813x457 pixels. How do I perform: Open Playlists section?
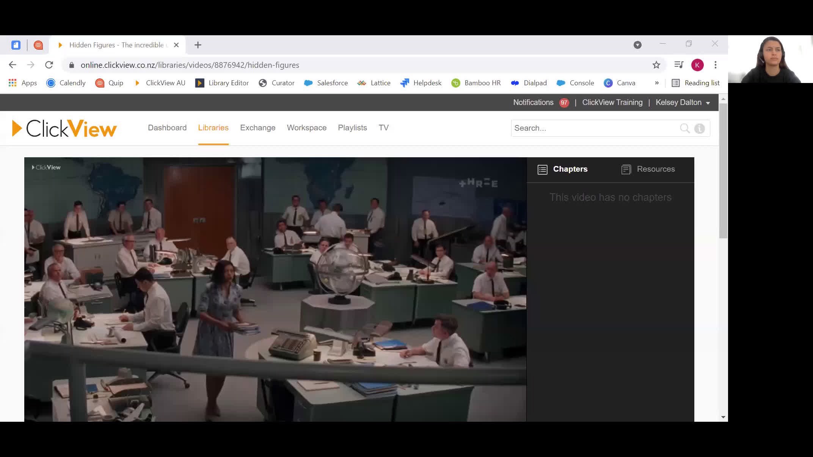tap(353, 128)
